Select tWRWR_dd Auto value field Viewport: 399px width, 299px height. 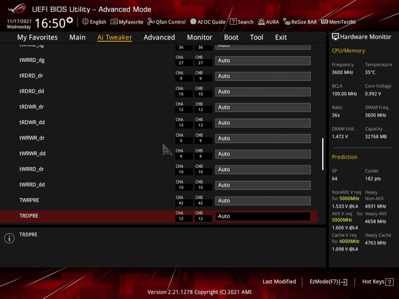point(263,154)
